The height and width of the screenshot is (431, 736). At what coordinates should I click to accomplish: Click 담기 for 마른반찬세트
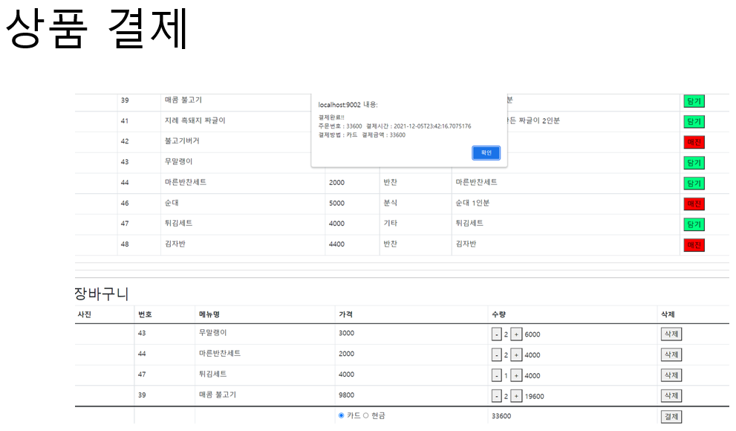694,182
